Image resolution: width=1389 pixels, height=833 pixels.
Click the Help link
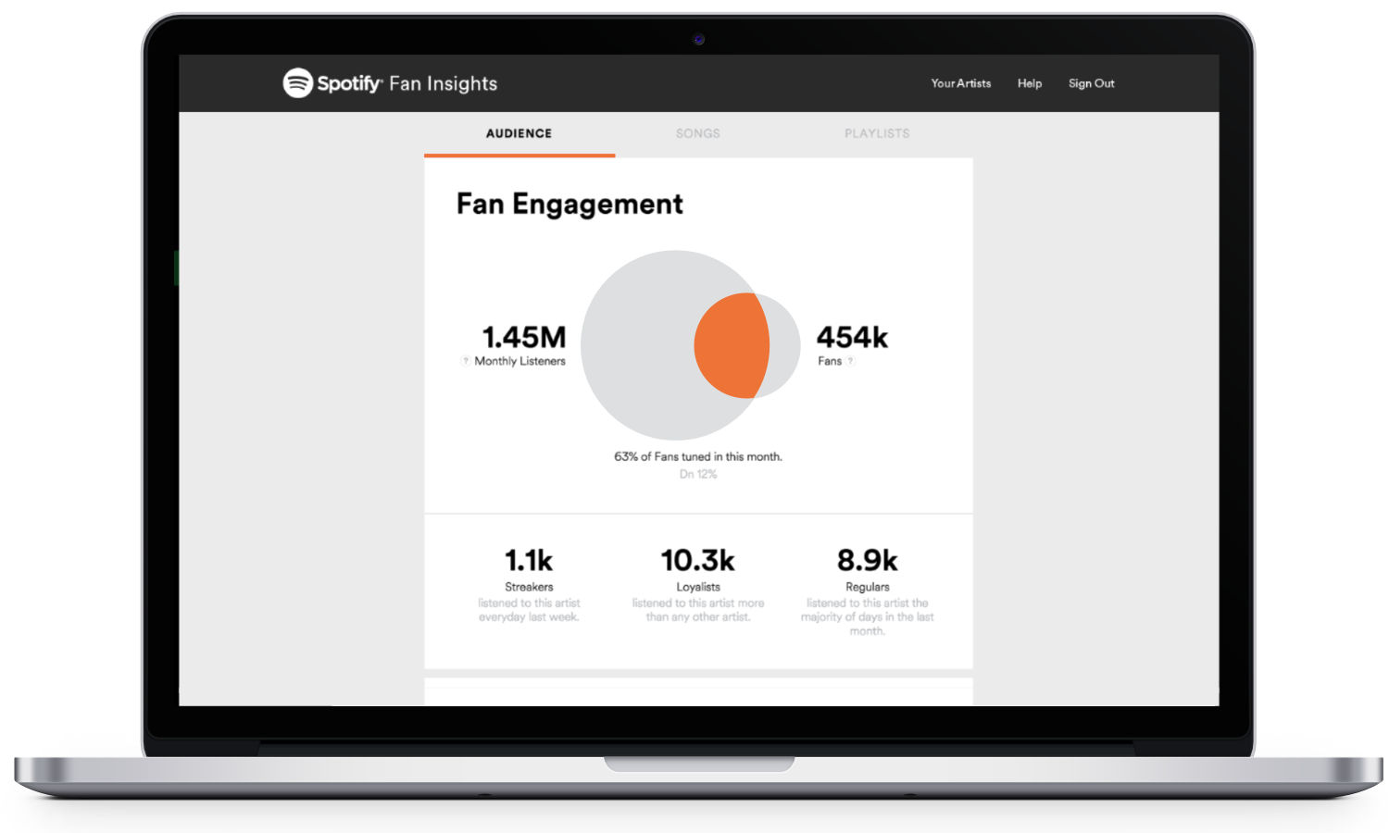click(1029, 83)
